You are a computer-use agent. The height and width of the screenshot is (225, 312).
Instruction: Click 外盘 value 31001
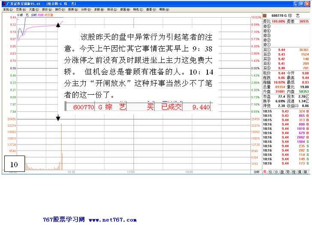pyautogui.click(x=280, y=92)
